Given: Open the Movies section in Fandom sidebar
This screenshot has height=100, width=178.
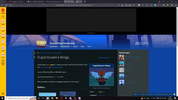Looking at the screenshot, I should [3, 35].
